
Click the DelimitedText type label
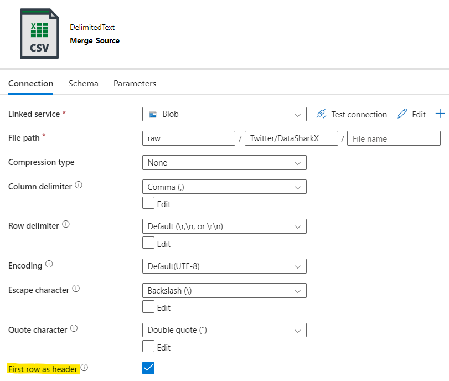(x=92, y=28)
